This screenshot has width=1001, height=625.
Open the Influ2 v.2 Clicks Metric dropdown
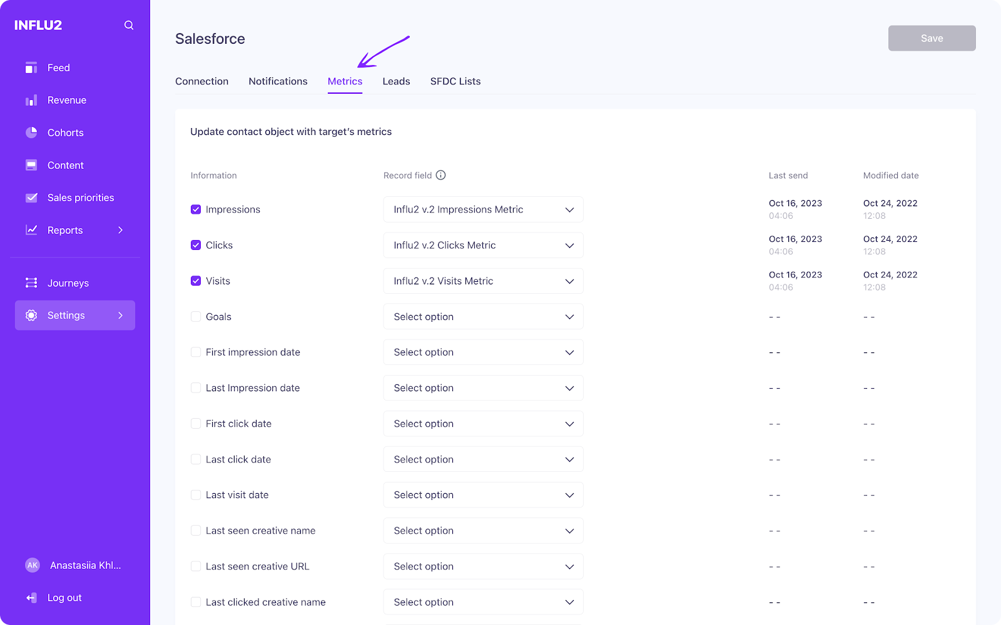483,245
